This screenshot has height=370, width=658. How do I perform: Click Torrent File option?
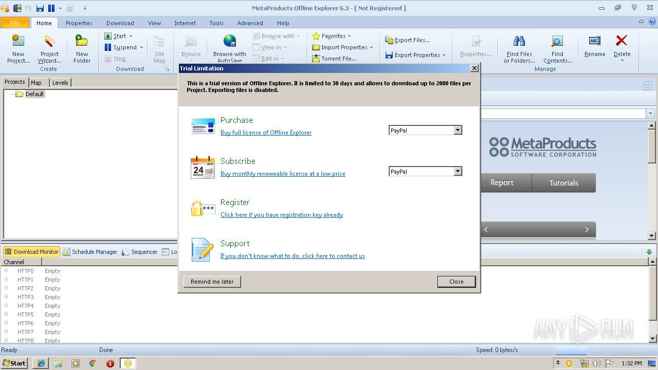[x=334, y=59]
